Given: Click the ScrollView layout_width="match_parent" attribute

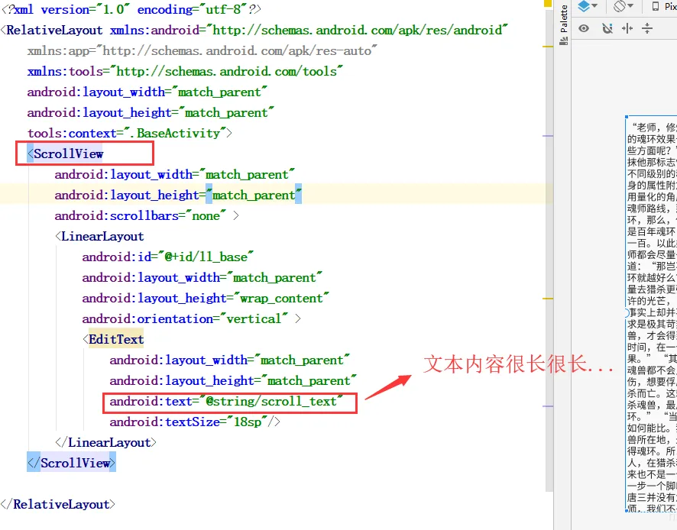Looking at the screenshot, I should 175,174.
